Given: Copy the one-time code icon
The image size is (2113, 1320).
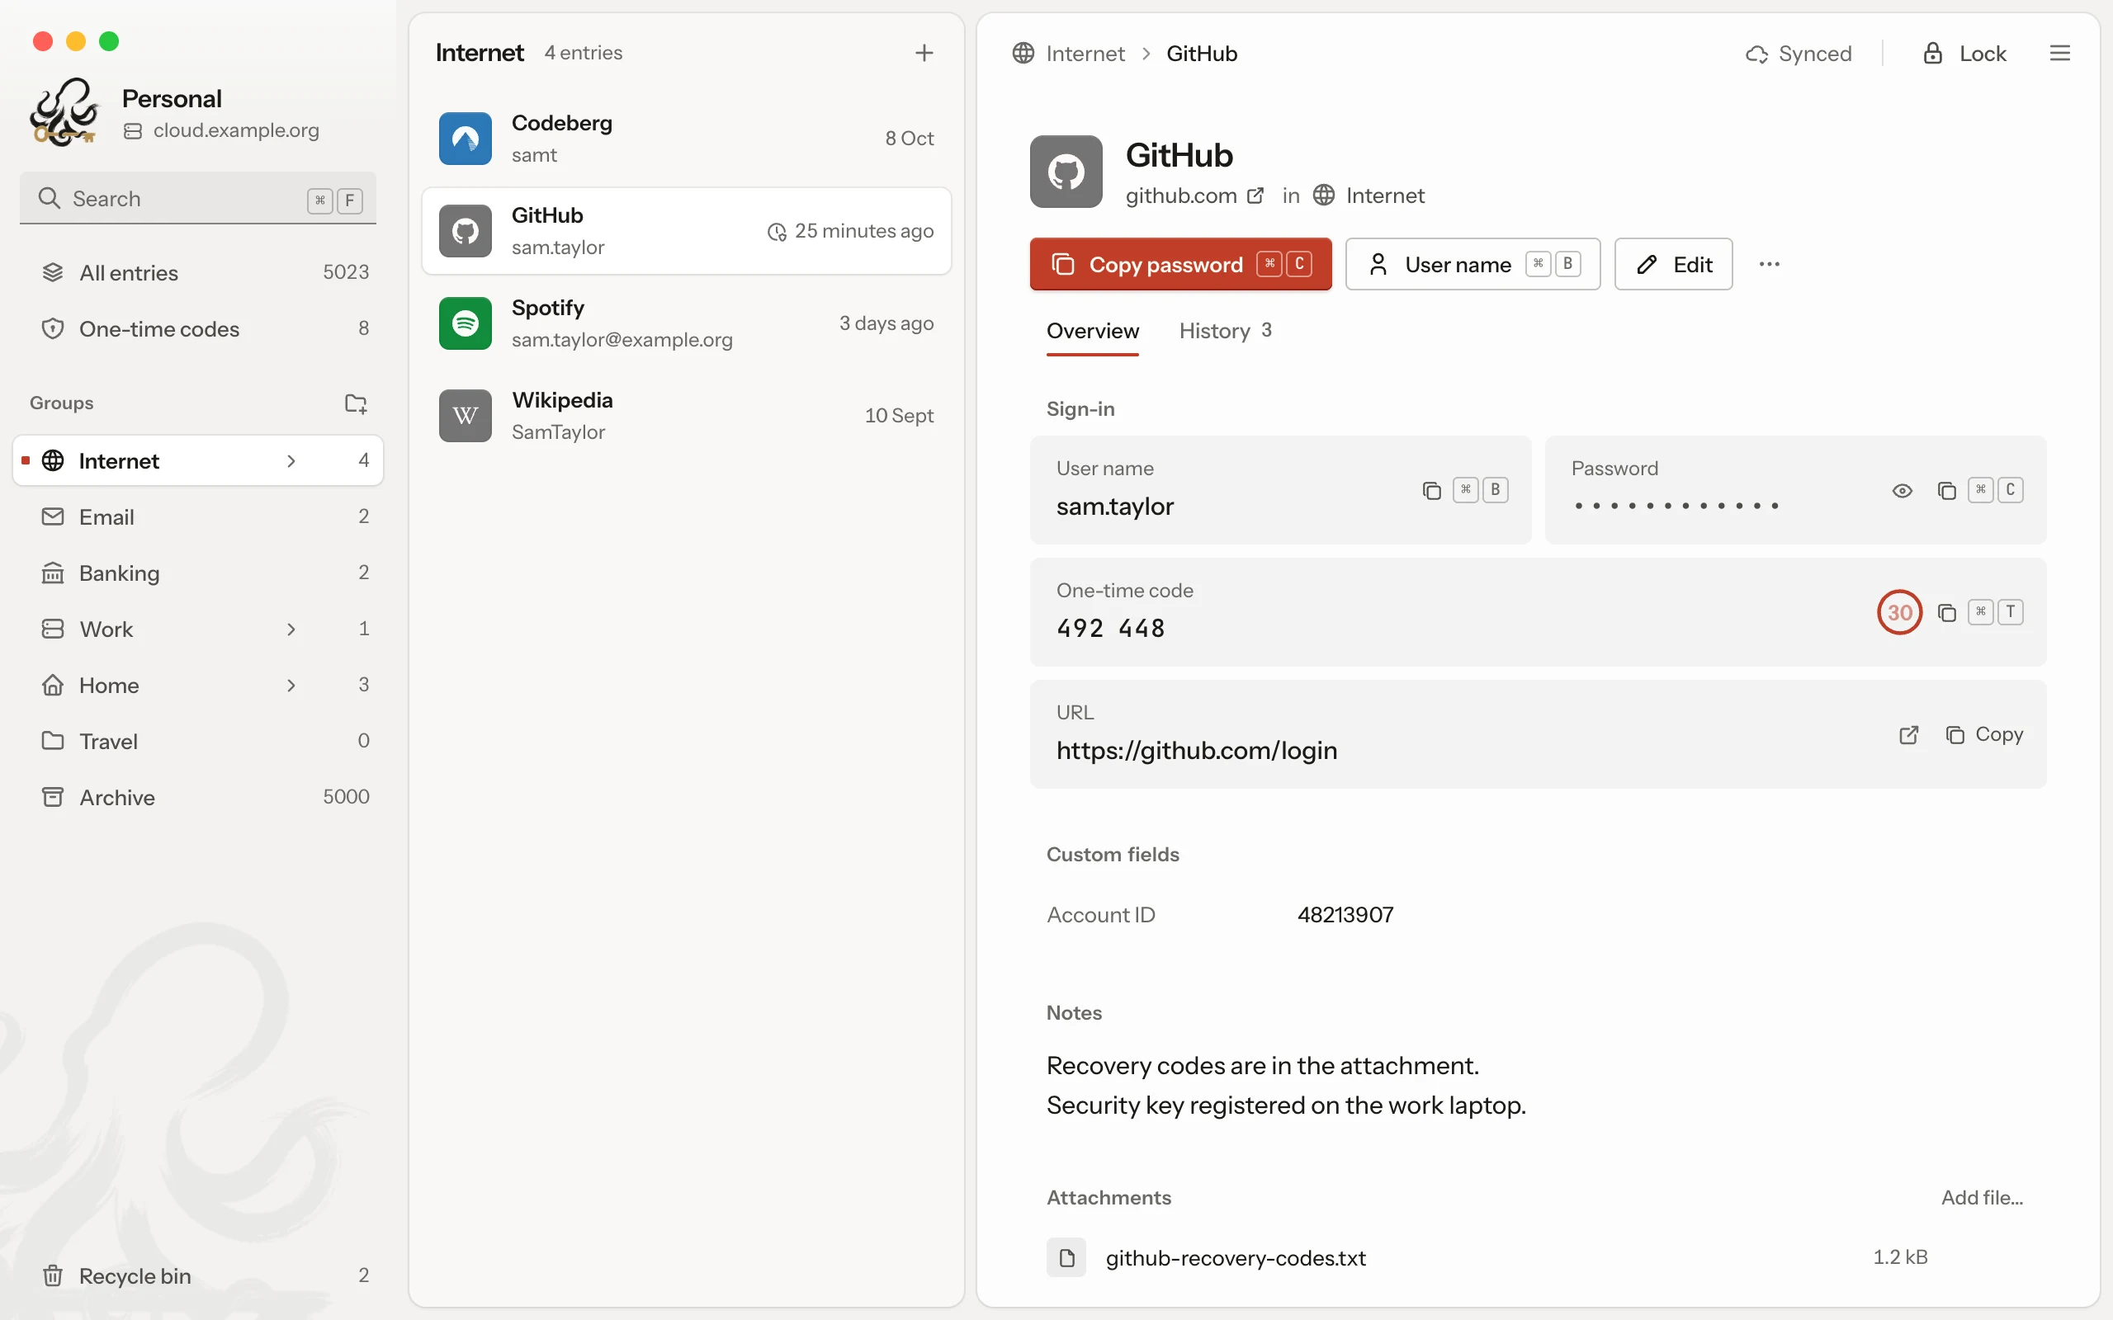Looking at the screenshot, I should click(x=1946, y=613).
